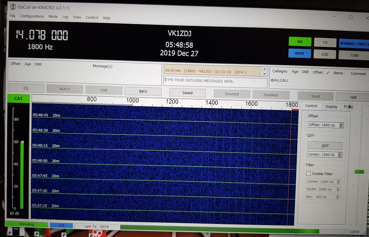This screenshot has height=237, width=369.
Task: Click the Deselect button
Action: point(271,95)
